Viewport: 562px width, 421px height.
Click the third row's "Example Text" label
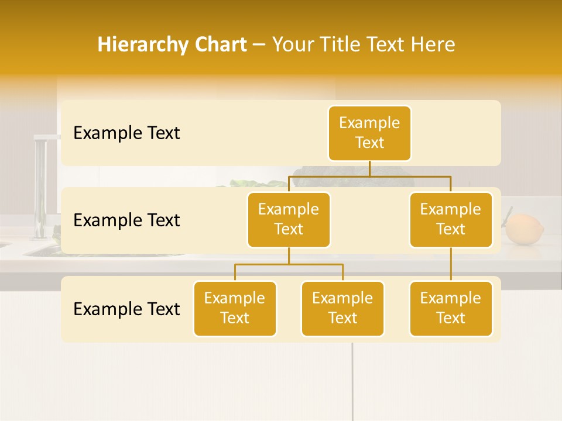pos(126,309)
